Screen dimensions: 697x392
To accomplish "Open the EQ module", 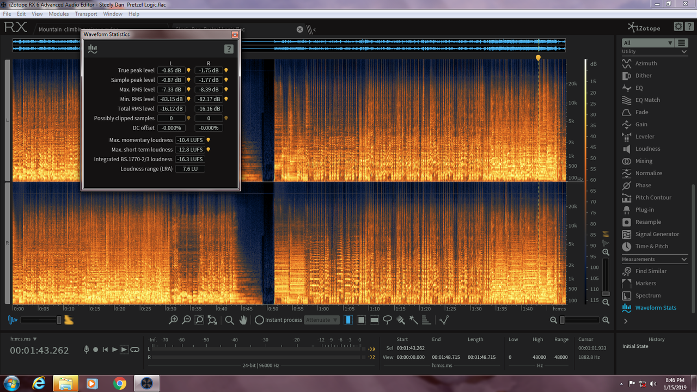I will coord(639,88).
